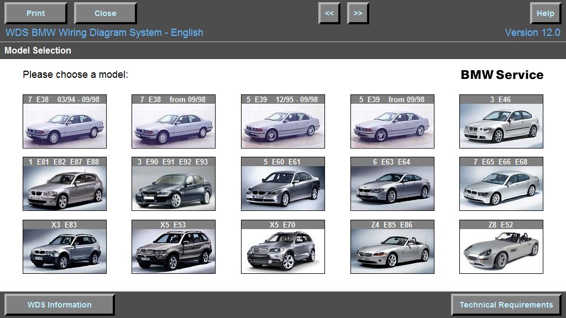This screenshot has height=318, width=566.
Task: Pick the 3 E46 model
Action: pos(501,121)
